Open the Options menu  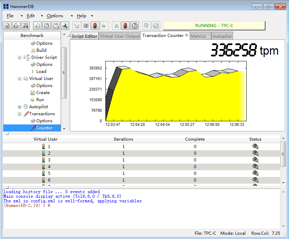pos(55,16)
